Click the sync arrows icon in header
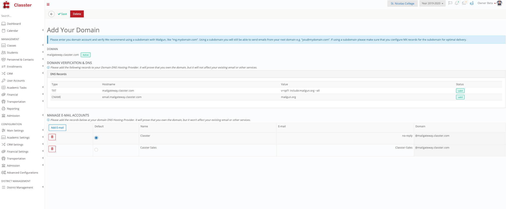Screen dimensions: 506x209 (x=472, y=3)
